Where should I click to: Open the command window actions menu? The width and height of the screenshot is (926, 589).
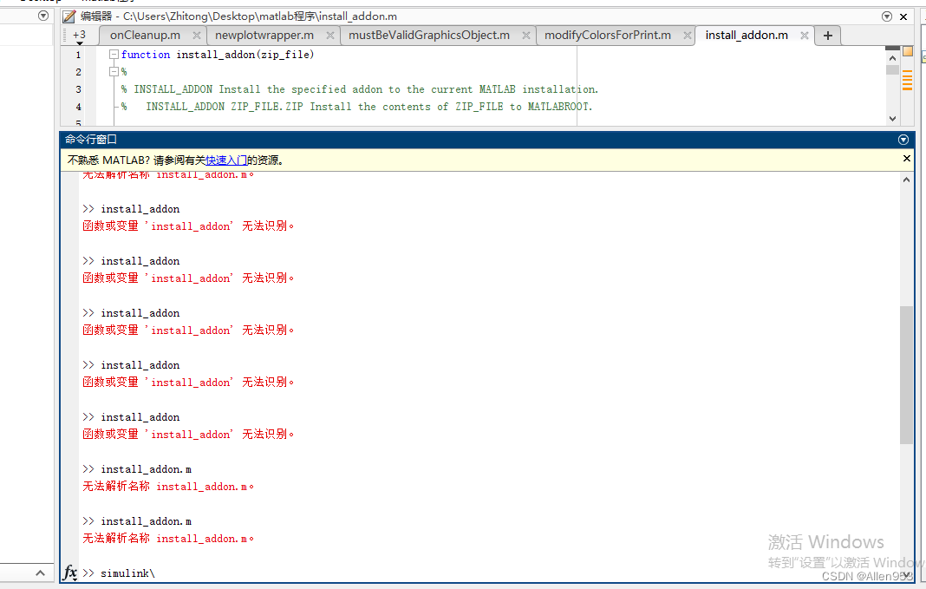coord(903,140)
